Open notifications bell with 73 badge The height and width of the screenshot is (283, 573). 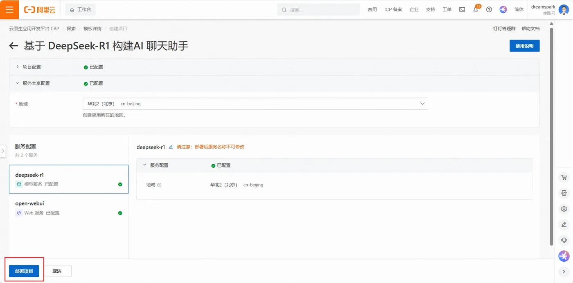[476, 9]
